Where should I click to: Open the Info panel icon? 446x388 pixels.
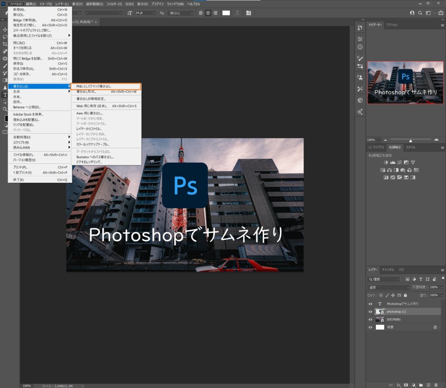(360, 47)
